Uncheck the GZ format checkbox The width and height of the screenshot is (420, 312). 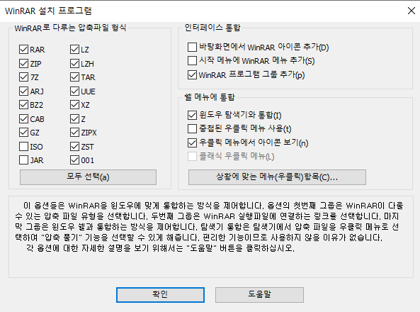pyautogui.click(x=23, y=133)
